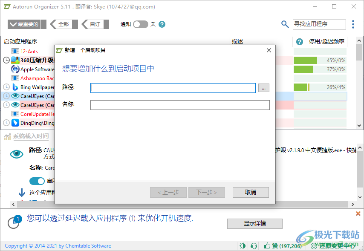
Task: Click the browse … button beside path field
Action: (x=264, y=88)
